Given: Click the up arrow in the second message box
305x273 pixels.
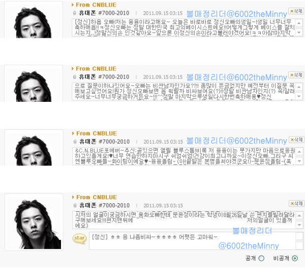Looking at the screenshot, I should click(x=299, y=87).
